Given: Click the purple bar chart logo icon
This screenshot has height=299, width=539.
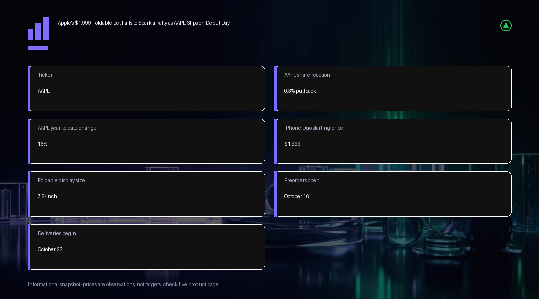Looking at the screenshot, I should point(38,29).
